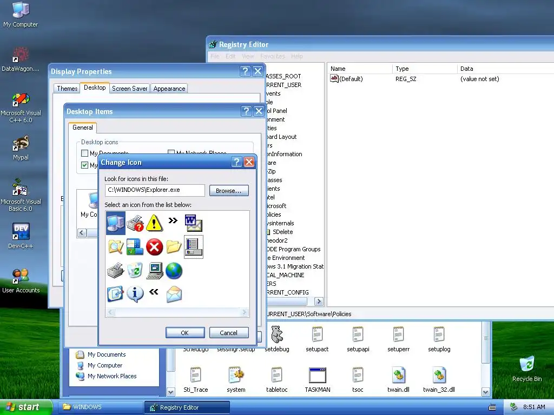Switch to Registry Editor taskbar button
Viewport: 554px width, 415px height.
[x=187, y=407]
